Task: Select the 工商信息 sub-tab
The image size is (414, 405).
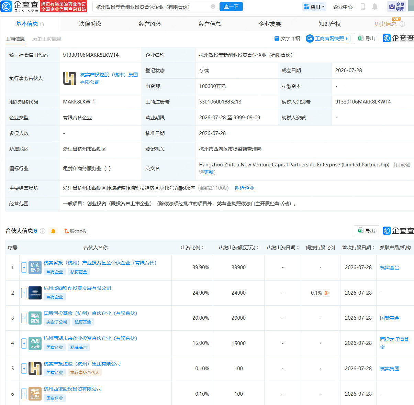Action: coord(15,39)
